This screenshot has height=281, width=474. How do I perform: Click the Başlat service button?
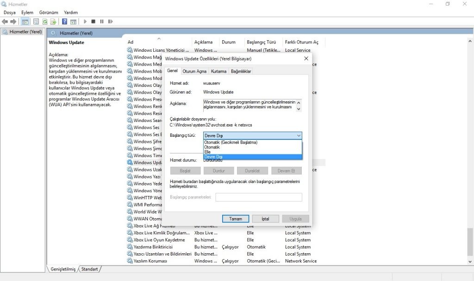pos(185,171)
